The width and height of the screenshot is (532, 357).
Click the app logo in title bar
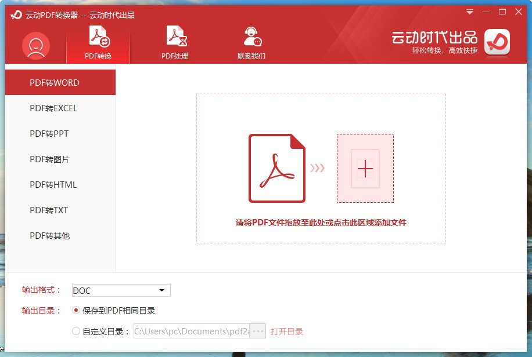pyautogui.click(x=16, y=15)
